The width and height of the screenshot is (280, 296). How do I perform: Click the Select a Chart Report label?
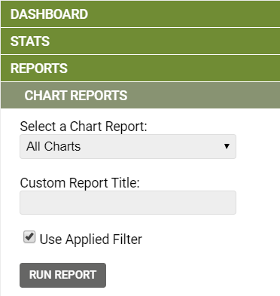84,127
